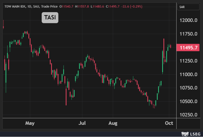Click the 10500.0 price axis label
The height and width of the screenshot is (137, 203).
click(x=189, y=101)
